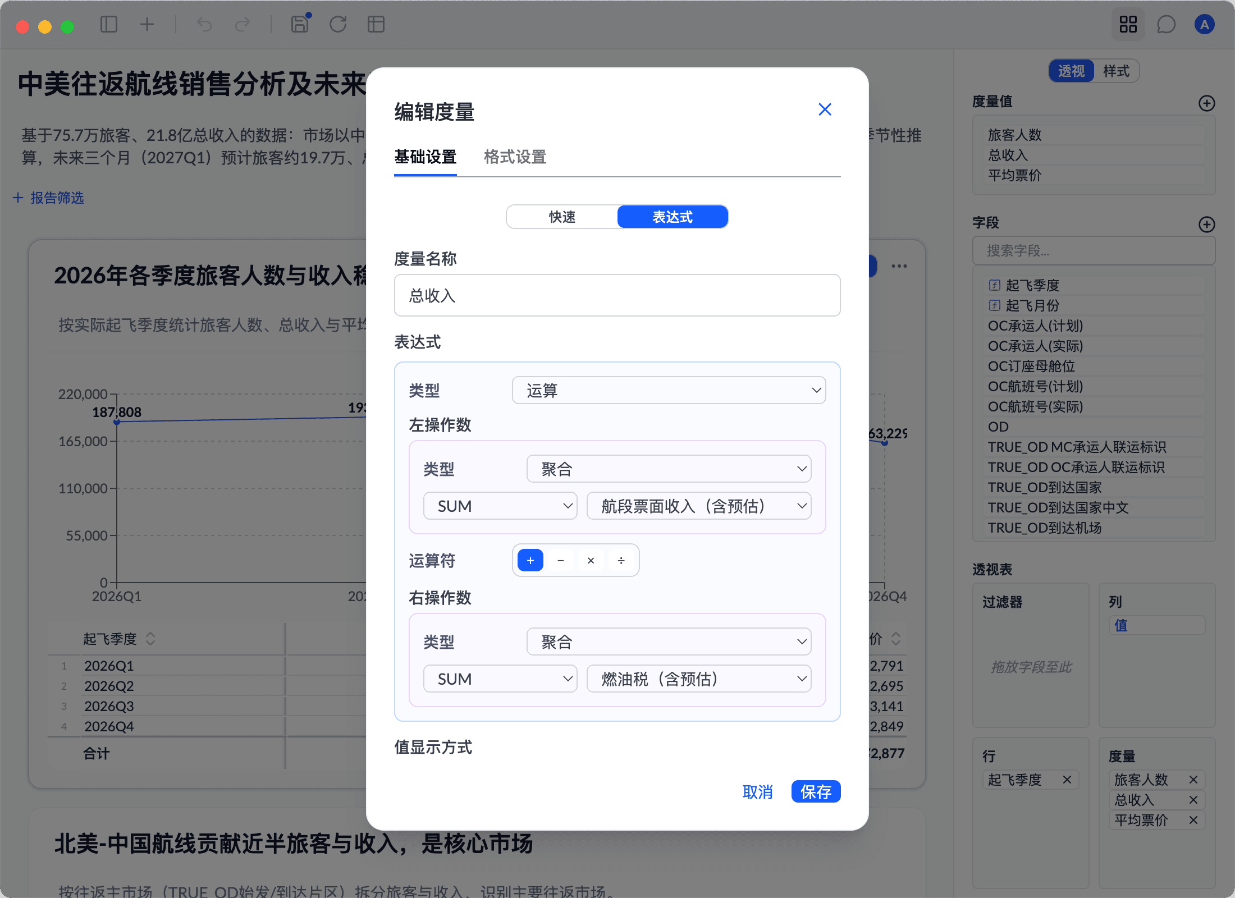The image size is (1235, 898).
Task: Toggle the sidebar panel icon
Action: coord(108,24)
